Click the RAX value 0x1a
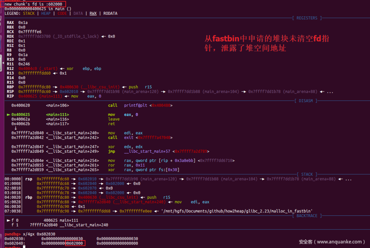Viewport: 370px width, 248px height. tap(23, 23)
